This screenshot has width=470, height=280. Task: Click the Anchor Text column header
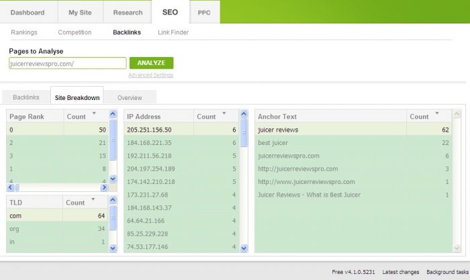(x=330, y=116)
